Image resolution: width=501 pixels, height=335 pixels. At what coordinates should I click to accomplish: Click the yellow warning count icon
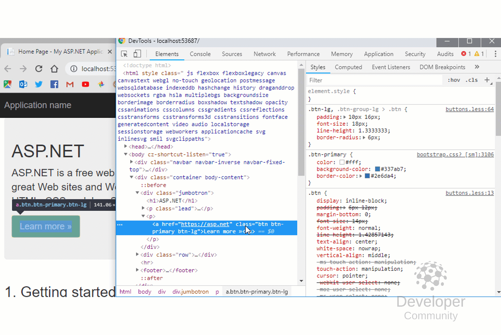[x=477, y=54]
